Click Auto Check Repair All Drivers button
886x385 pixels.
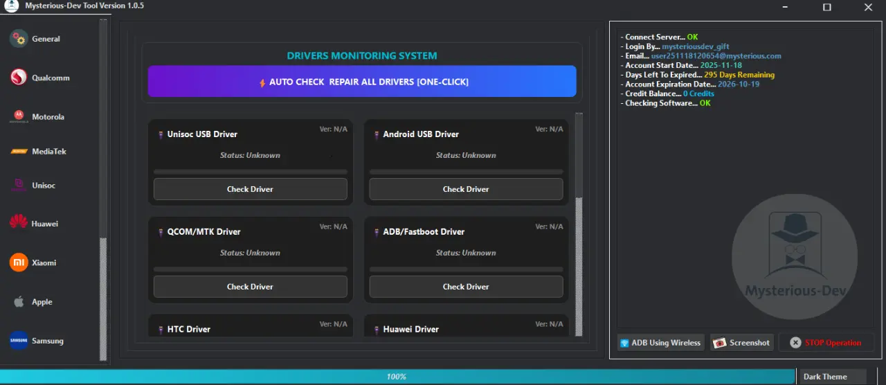point(362,82)
